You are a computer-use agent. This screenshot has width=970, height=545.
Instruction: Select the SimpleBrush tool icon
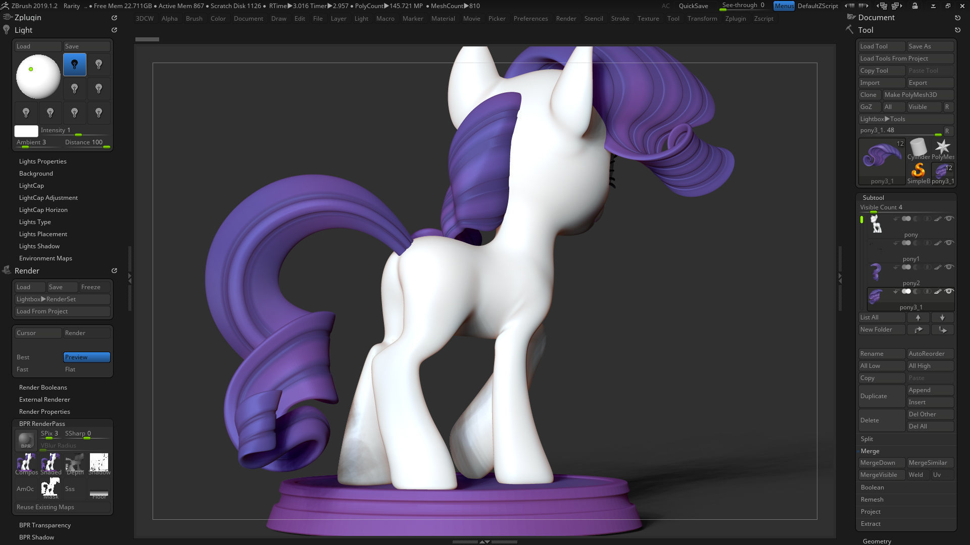pos(918,173)
